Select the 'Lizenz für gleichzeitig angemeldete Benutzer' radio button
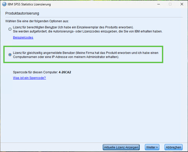Image resolution: width=188 pixels, height=152 pixels. 10,55
